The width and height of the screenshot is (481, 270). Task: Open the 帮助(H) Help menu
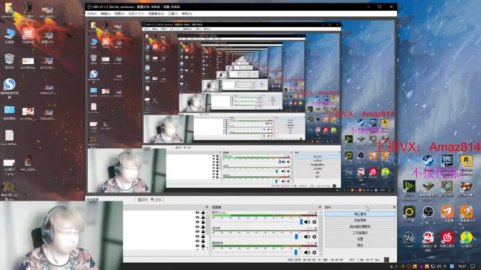pyautogui.click(x=187, y=14)
